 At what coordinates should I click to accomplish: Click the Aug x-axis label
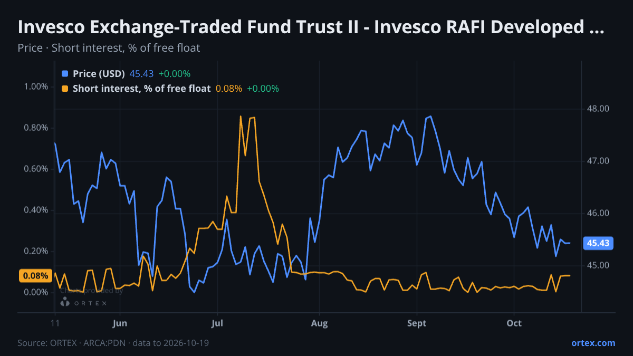click(319, 323)
